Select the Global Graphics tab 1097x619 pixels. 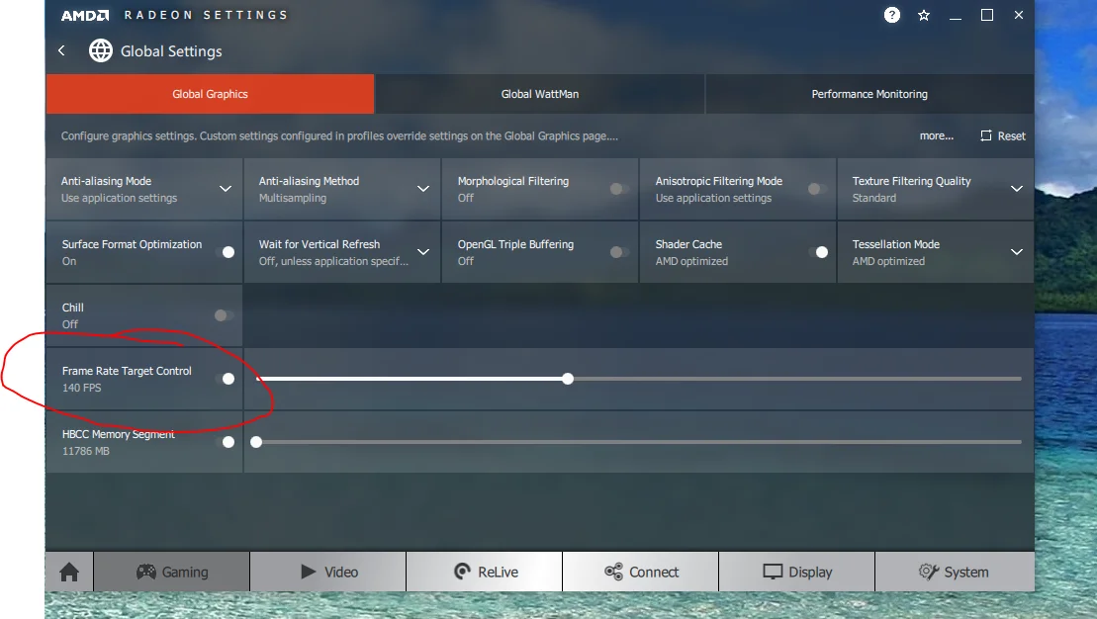(x=210, y=94)
